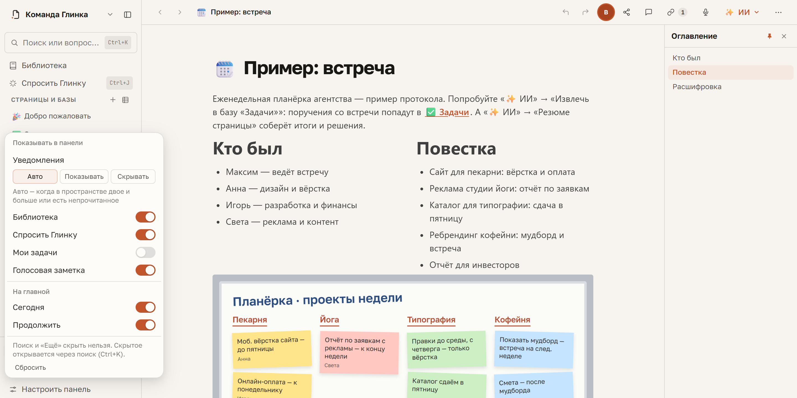Click the Отчёт для инвесторов agenda item

click(474, 265)
